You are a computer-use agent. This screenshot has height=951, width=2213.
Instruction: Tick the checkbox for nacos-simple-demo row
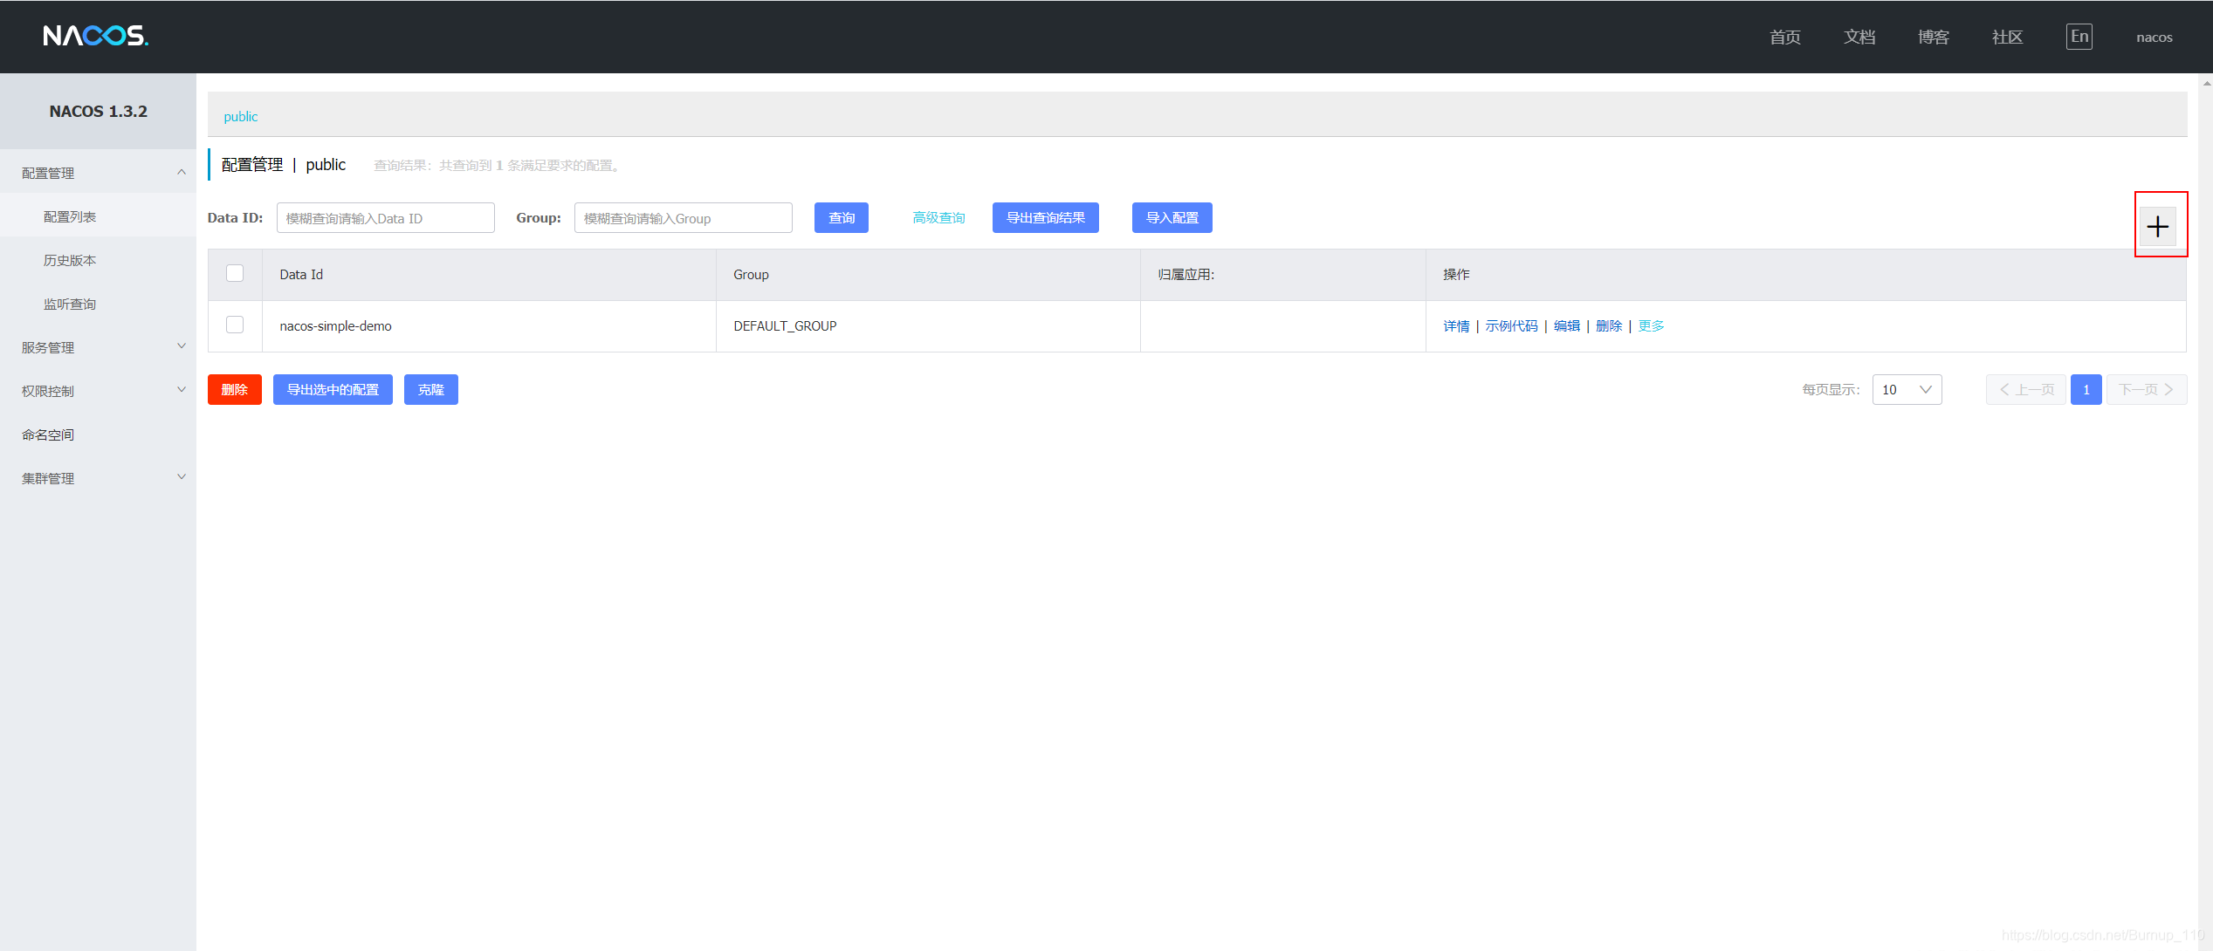pos(235,325)
